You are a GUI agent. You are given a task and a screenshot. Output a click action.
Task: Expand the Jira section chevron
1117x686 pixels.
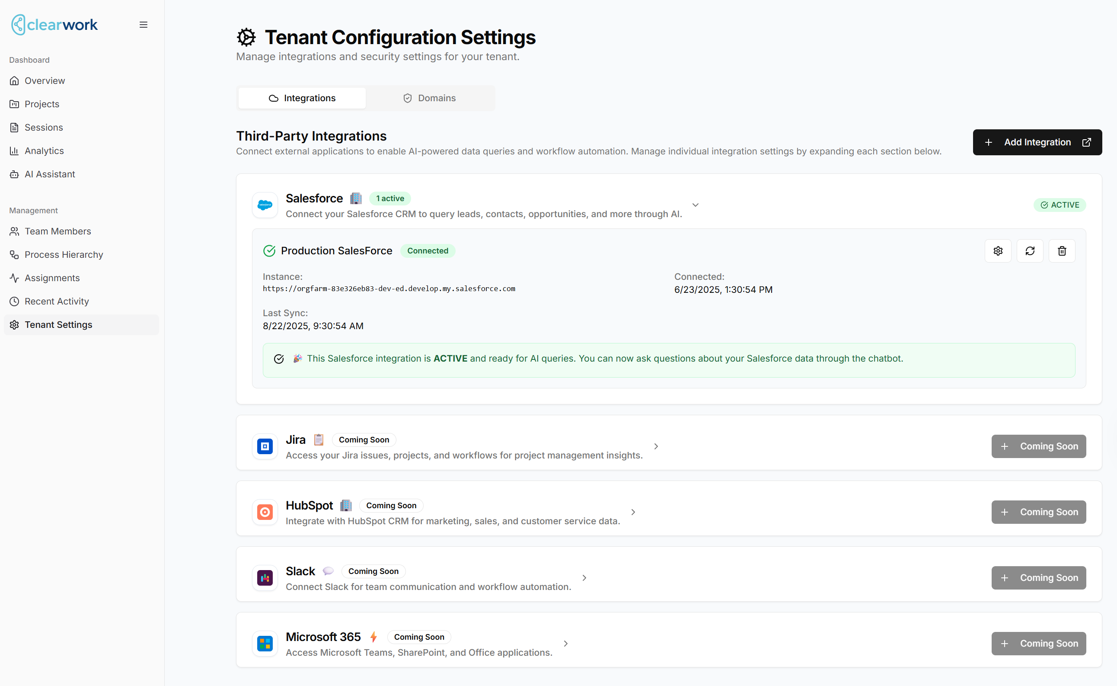656,446
